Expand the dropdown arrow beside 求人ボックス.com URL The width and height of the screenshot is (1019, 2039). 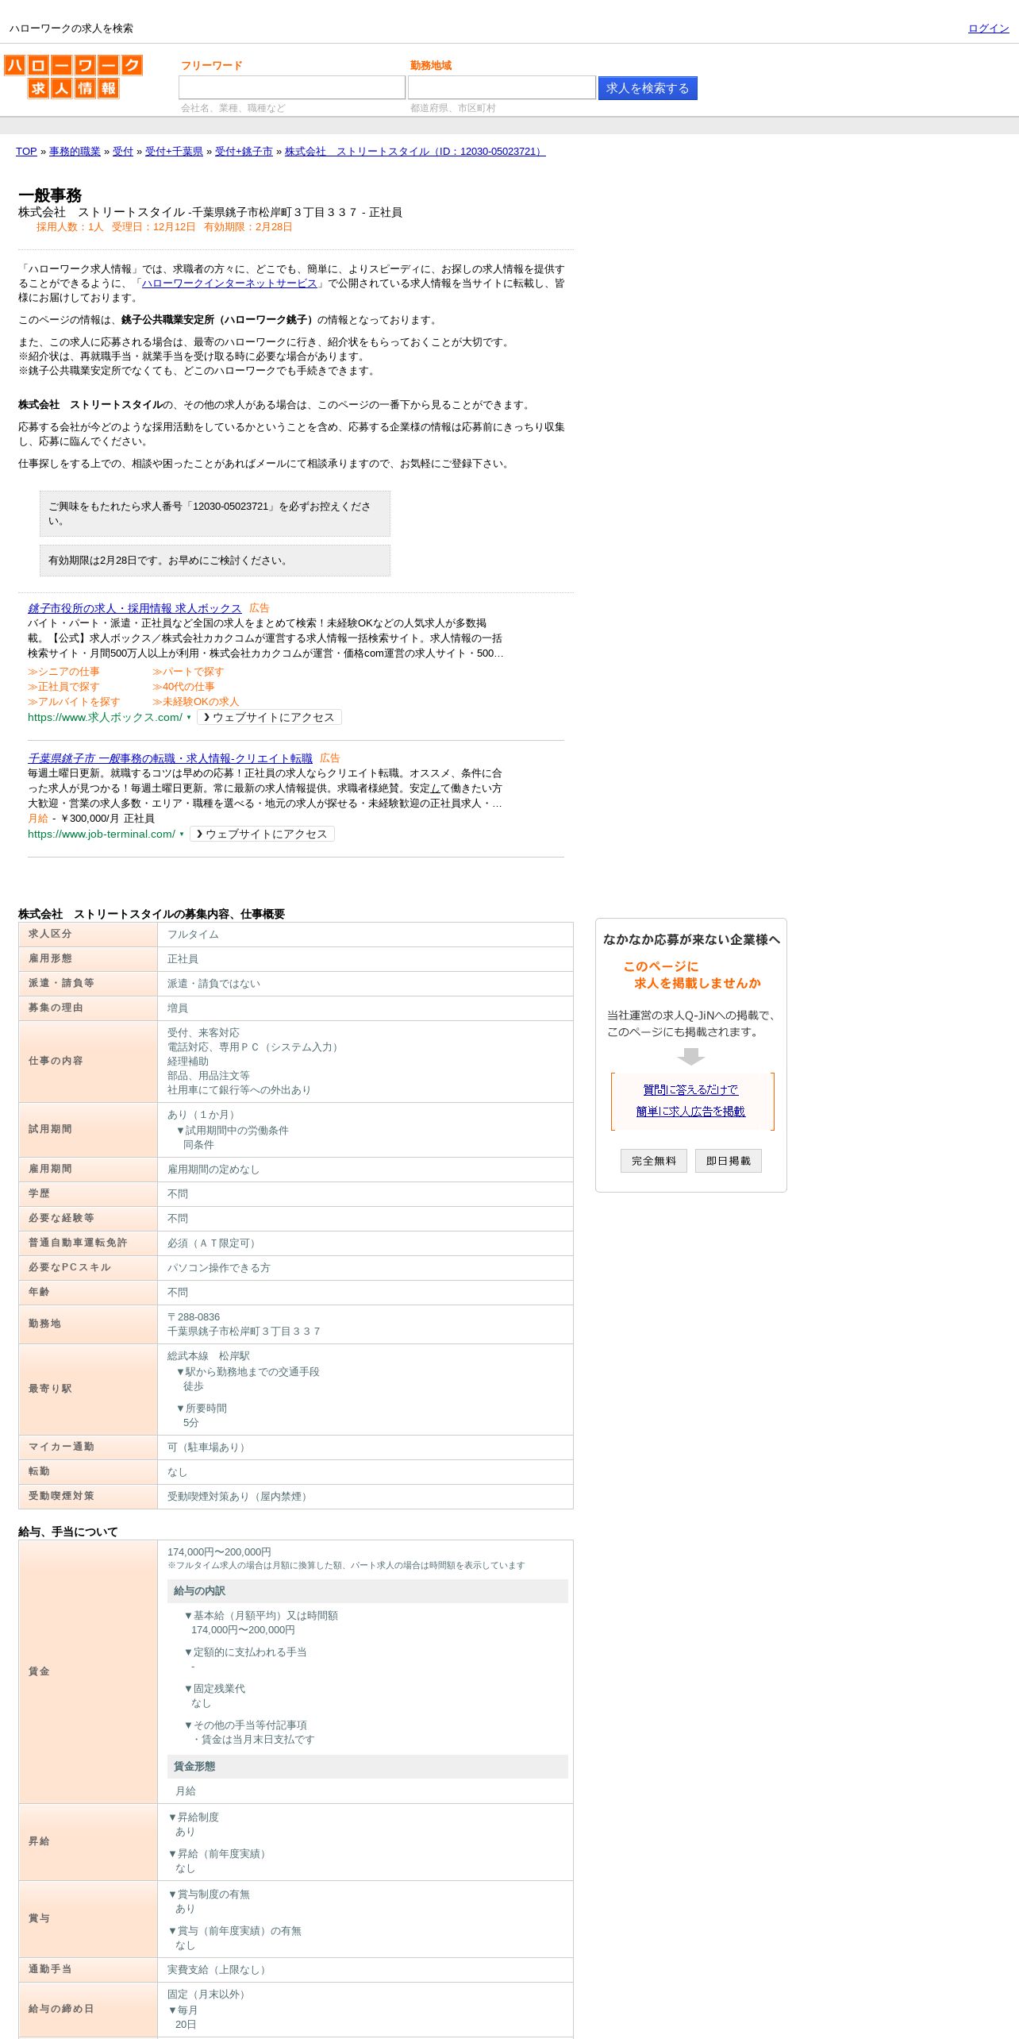coord(189,717)
